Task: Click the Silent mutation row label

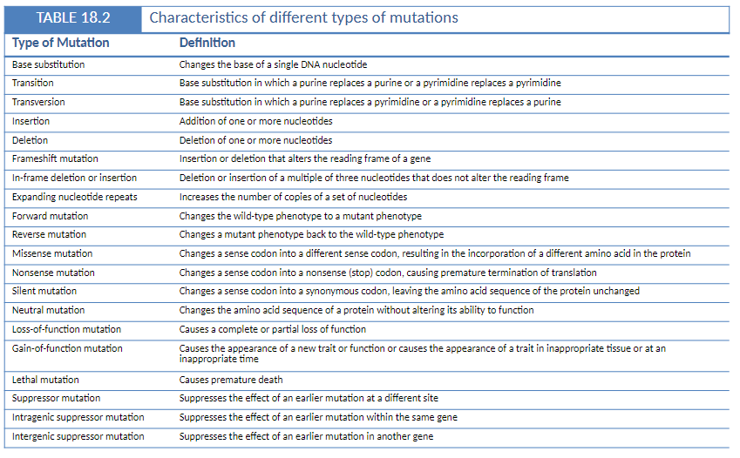Action: (x=44, y=291)
